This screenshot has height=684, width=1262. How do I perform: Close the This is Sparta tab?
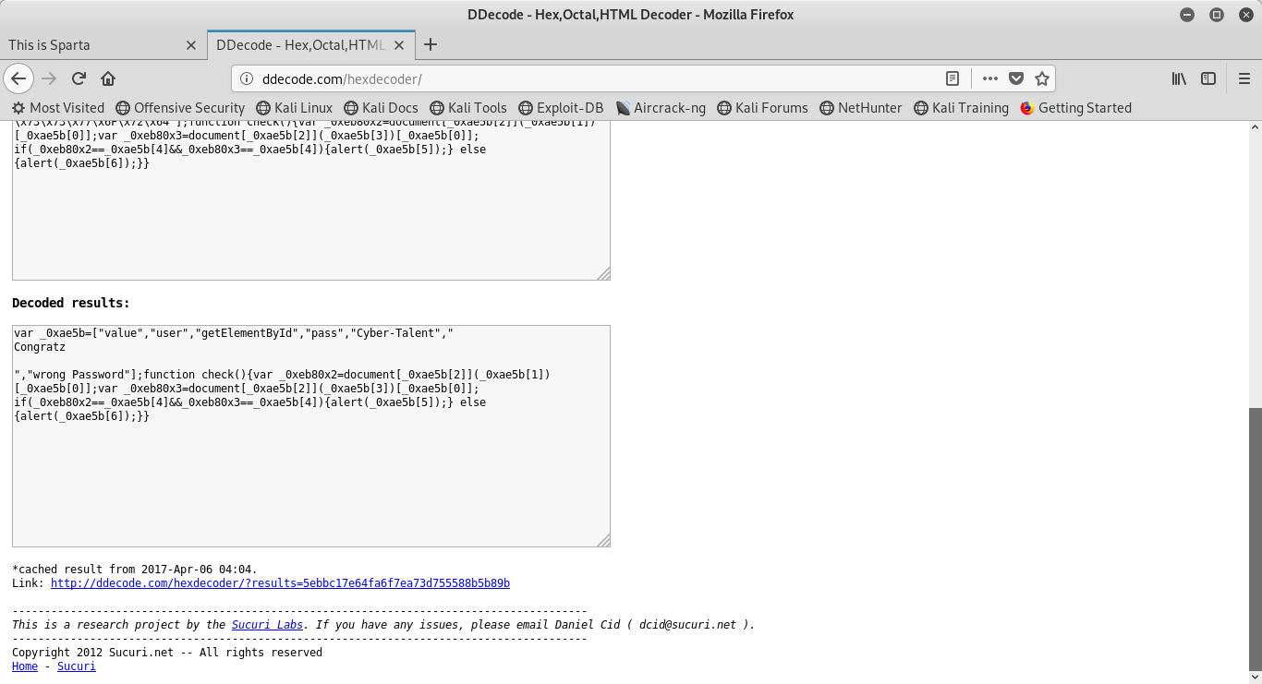191,44
